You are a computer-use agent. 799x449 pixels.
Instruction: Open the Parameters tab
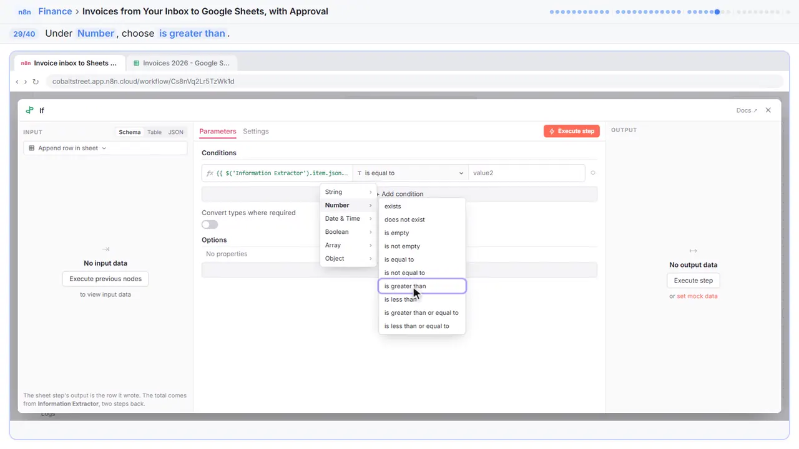218,132
